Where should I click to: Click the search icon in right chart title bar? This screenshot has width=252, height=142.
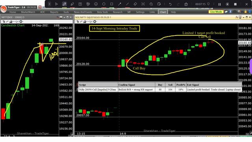237,17
